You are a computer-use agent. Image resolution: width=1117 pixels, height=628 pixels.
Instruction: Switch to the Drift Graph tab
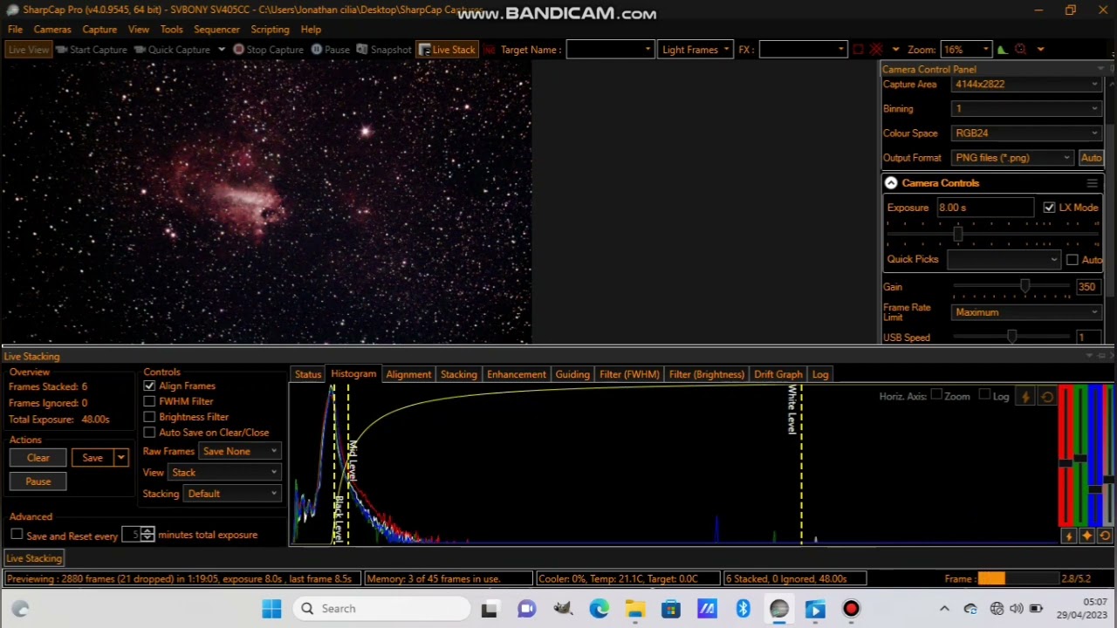778,374
